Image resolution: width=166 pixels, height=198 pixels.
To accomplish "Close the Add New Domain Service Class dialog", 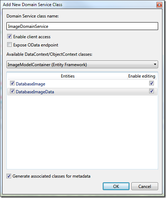I will (159, 5).
